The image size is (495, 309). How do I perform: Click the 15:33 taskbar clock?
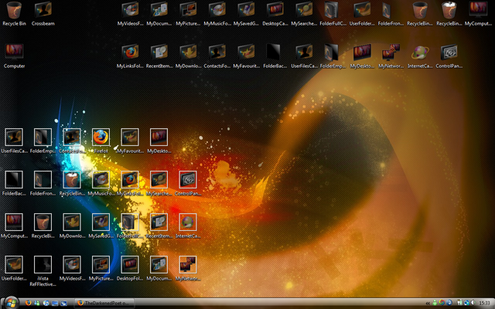[x=485, y=304]
